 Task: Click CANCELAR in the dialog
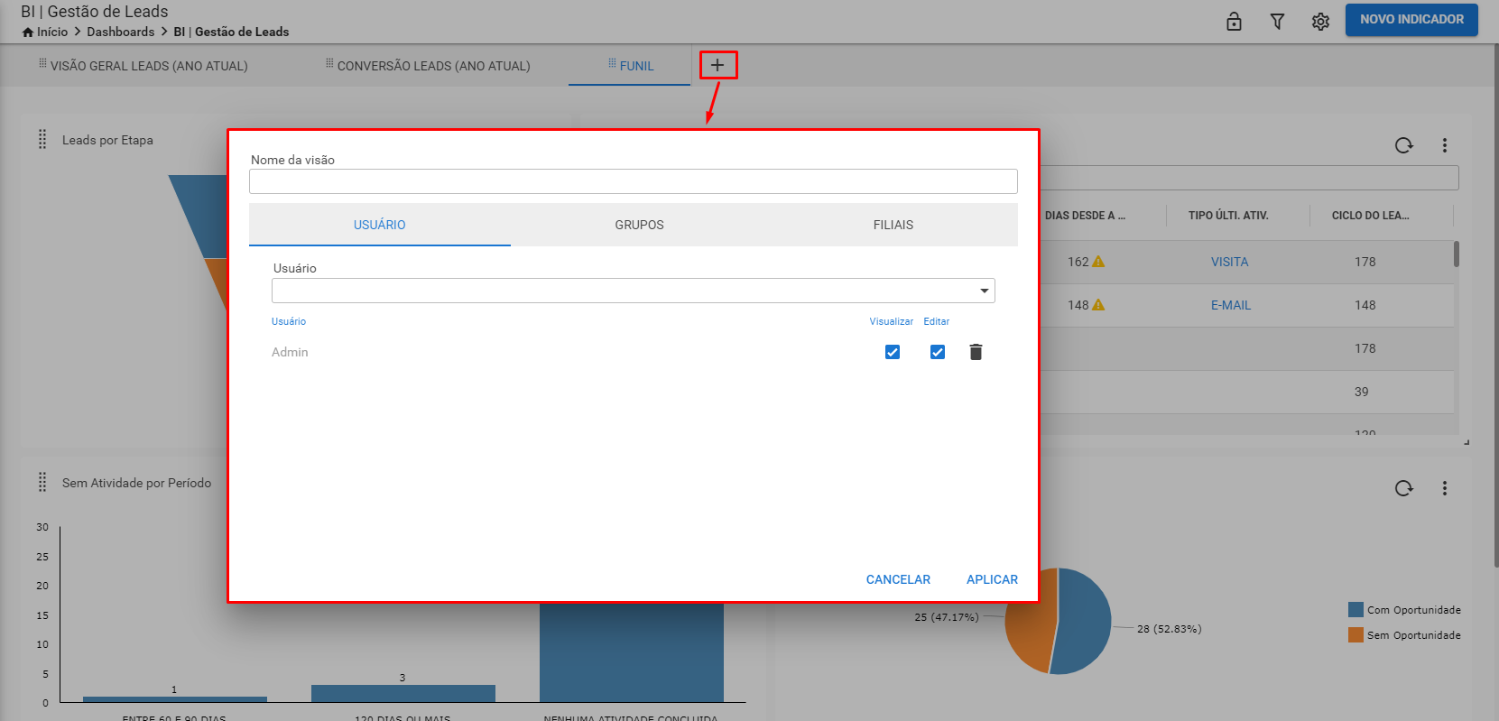[x=898, y=579]
